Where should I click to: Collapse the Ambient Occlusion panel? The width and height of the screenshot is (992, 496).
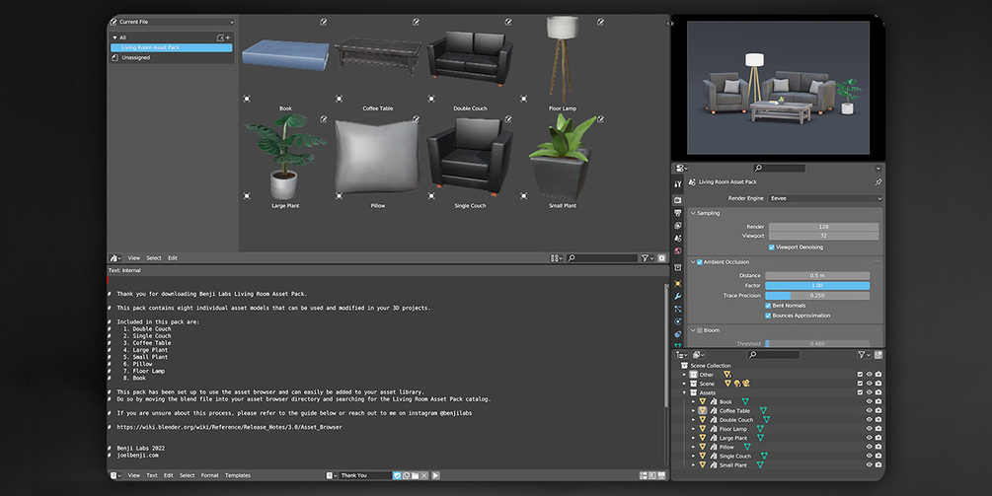point(693,262)
